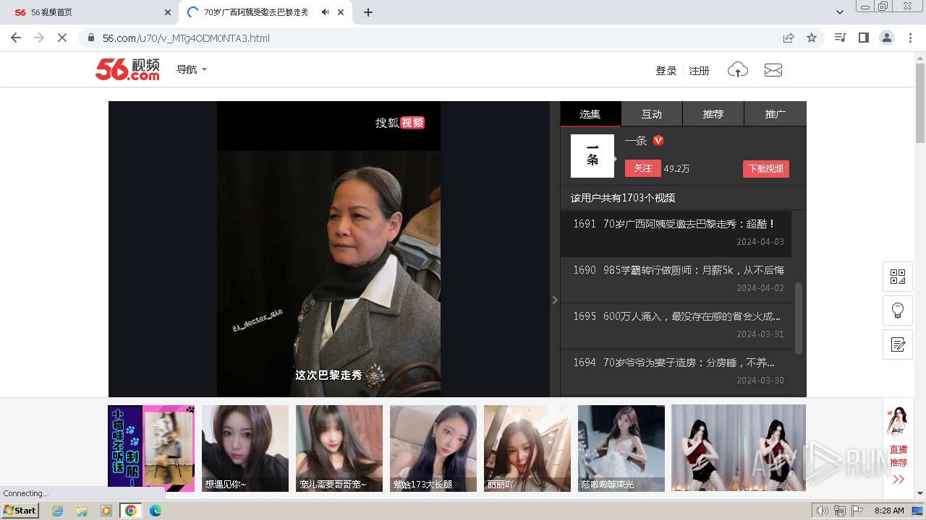
Task: Bookmark this page with star icon
Action: [812, 38]
